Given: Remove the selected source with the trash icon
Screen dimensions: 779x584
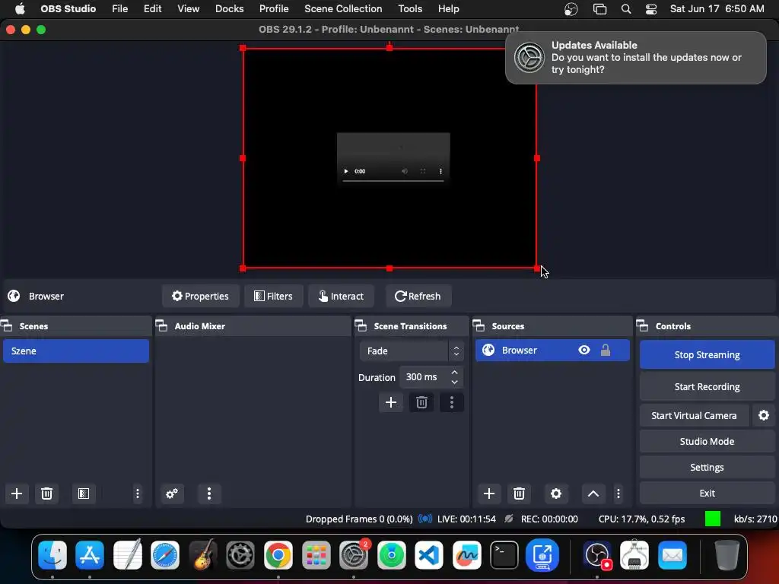Looking at the screenshot, I should pos(519,494).
